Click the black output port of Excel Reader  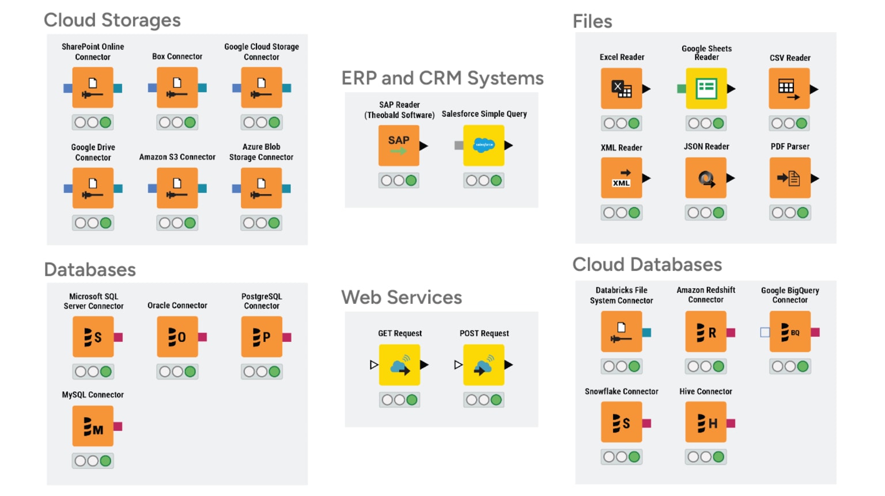tap(646, 89)
